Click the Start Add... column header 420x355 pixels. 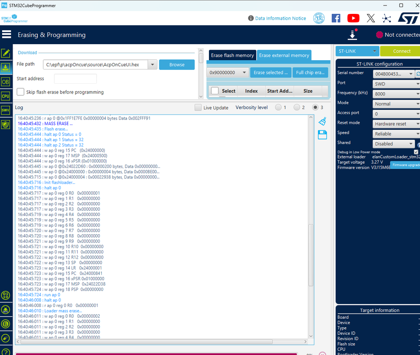click(x=280, y=91)
